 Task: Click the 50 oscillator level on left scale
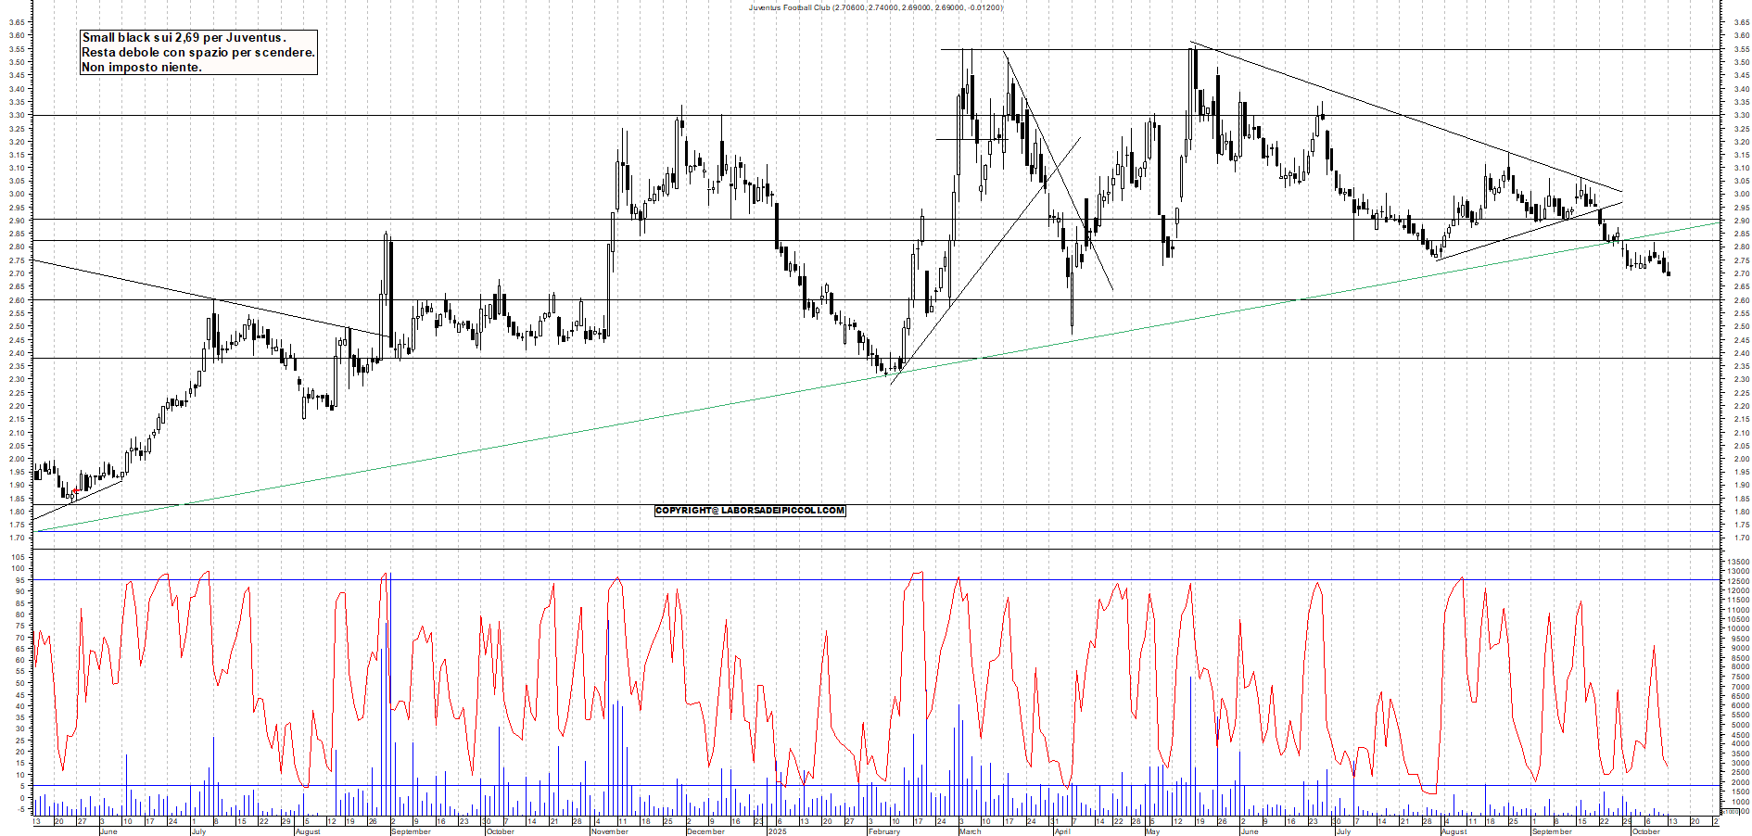pos(19,684)
